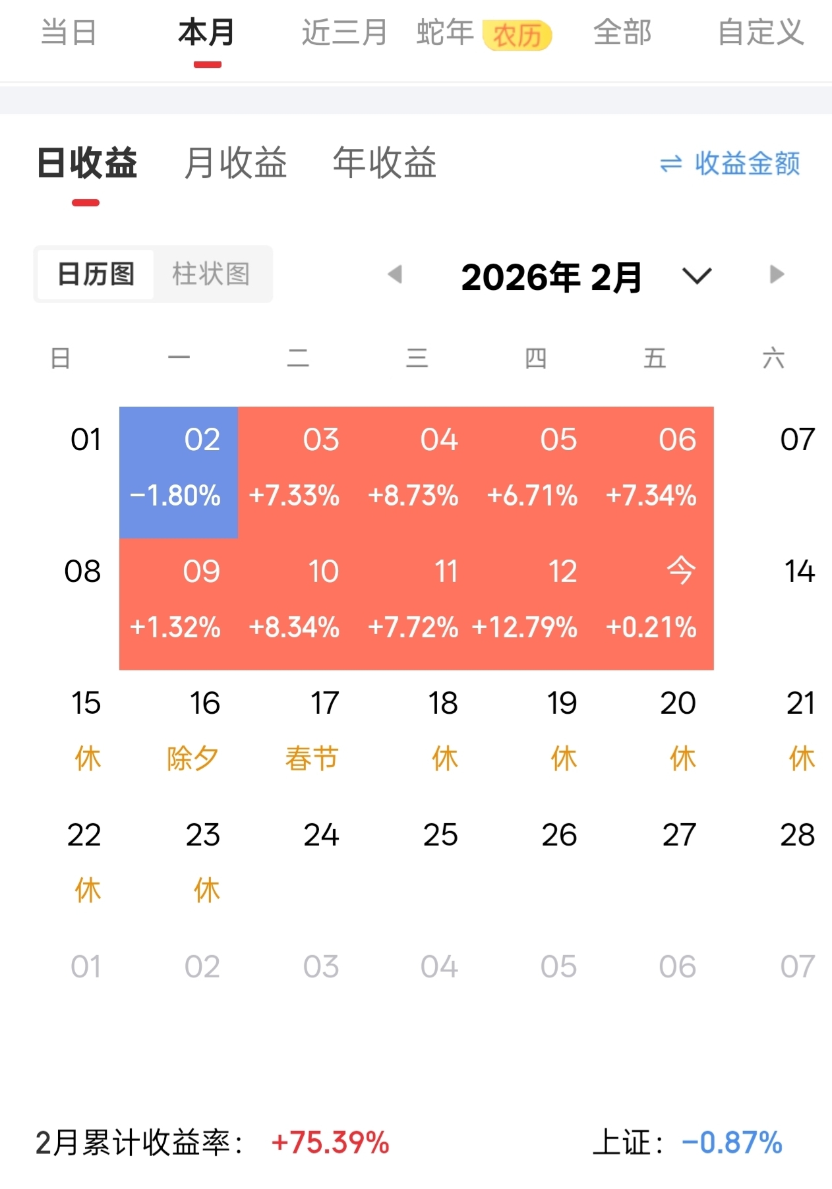The width and height of the screenshot is (832, 1189).
Task: Select the blue 02 cell with −1.80%
Action: [x=179, y=472]
